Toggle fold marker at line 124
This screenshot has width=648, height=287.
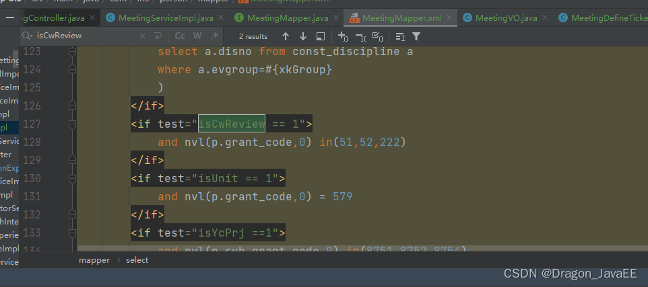pos(72,70)
